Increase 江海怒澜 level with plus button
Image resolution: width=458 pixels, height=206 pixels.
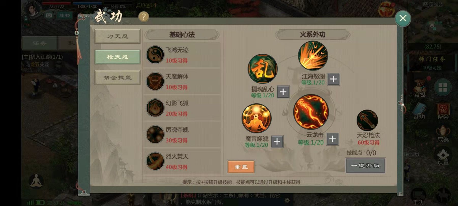click(x=334, y=79)
